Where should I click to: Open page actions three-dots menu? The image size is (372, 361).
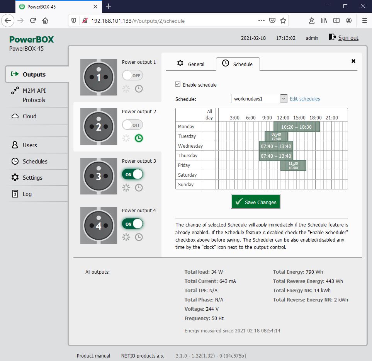click(262, 20)
